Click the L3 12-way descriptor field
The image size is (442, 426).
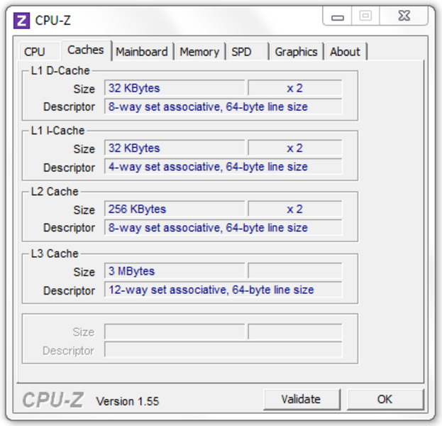click(223, 290)
